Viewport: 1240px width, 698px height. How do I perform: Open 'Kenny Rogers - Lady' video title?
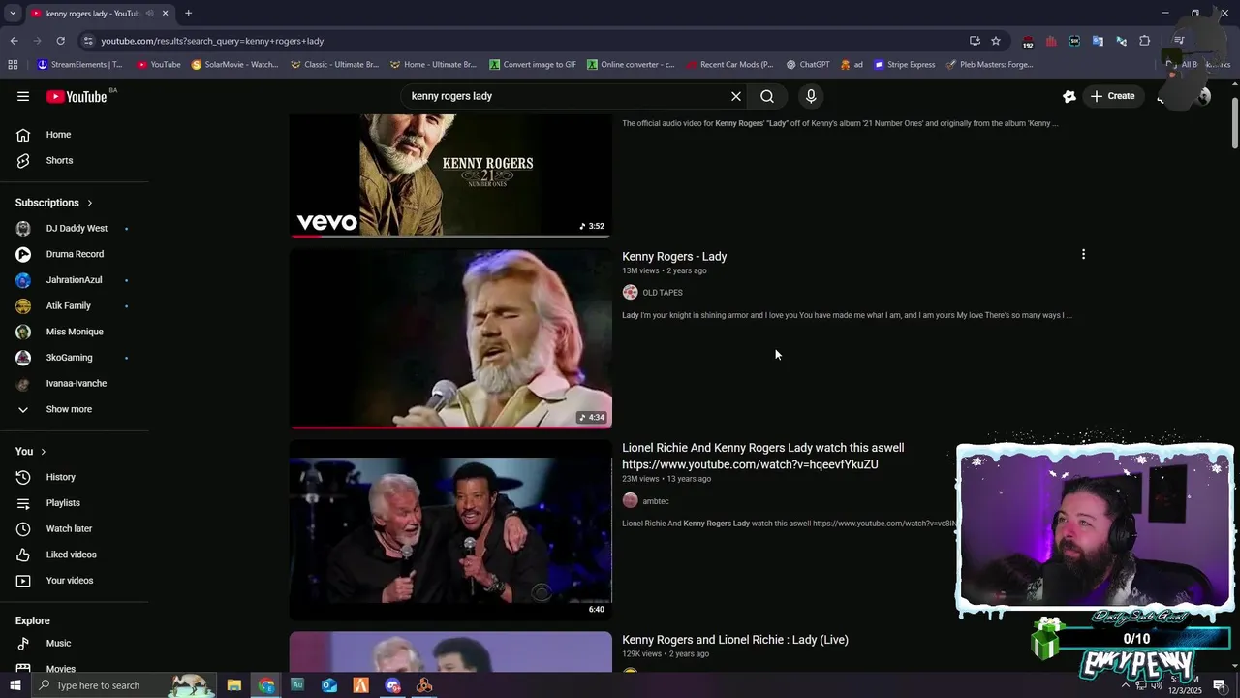click(674, 256)
